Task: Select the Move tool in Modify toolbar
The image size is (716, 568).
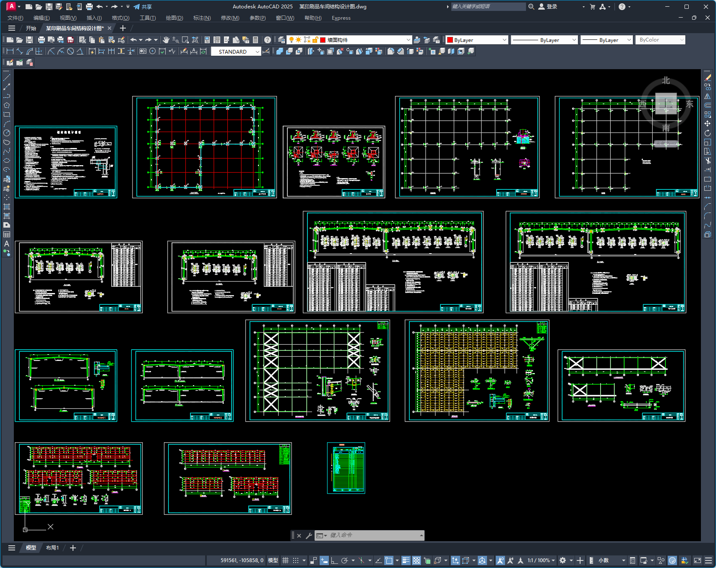Action: click(708, 124)
